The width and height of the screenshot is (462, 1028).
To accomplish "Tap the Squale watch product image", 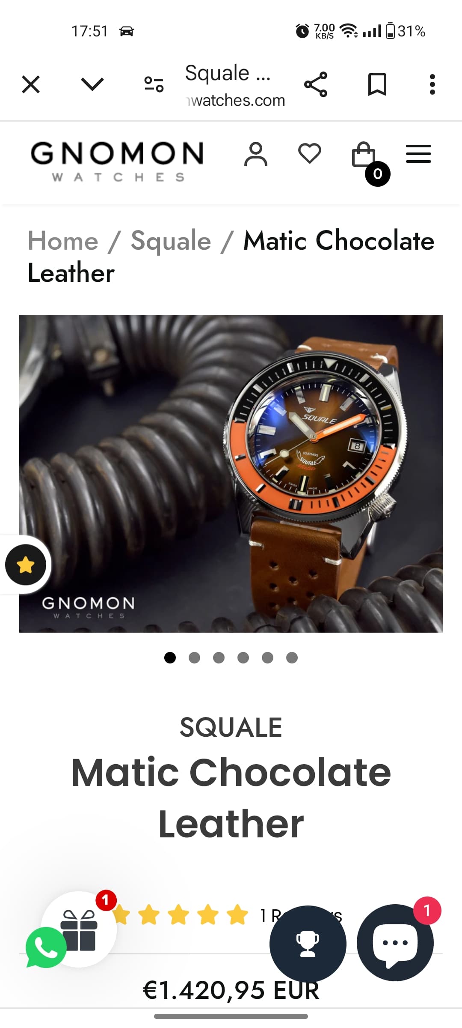I will 231,473.
